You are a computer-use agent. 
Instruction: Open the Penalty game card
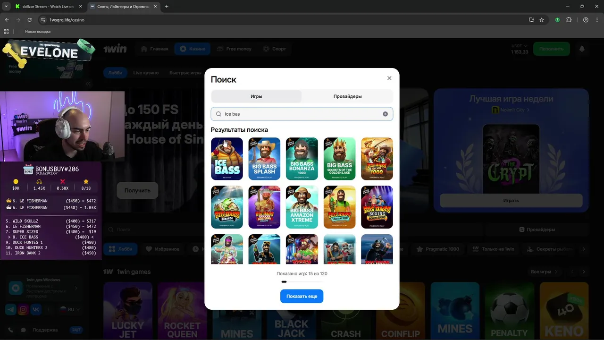[x=509, y=311]
